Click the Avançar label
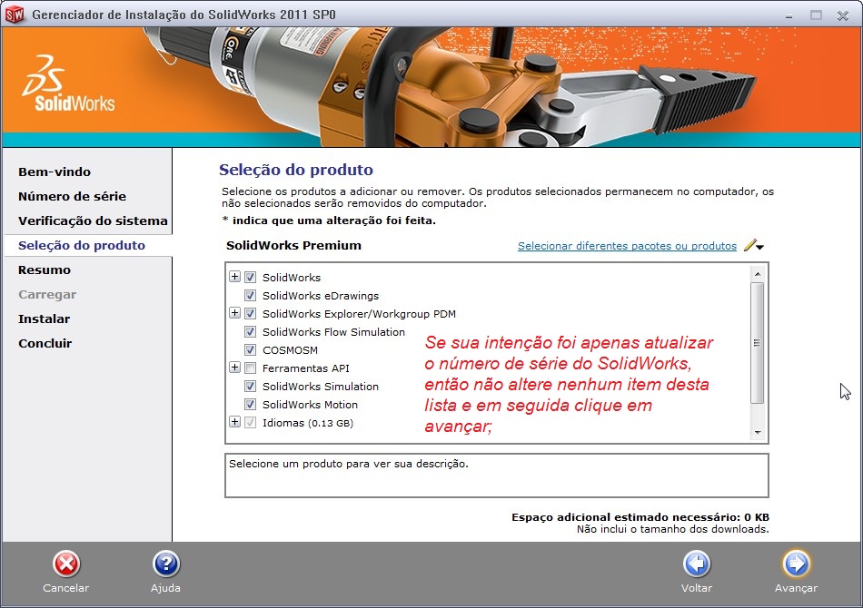The image size is (863, 608). click(x=796, y=588)
